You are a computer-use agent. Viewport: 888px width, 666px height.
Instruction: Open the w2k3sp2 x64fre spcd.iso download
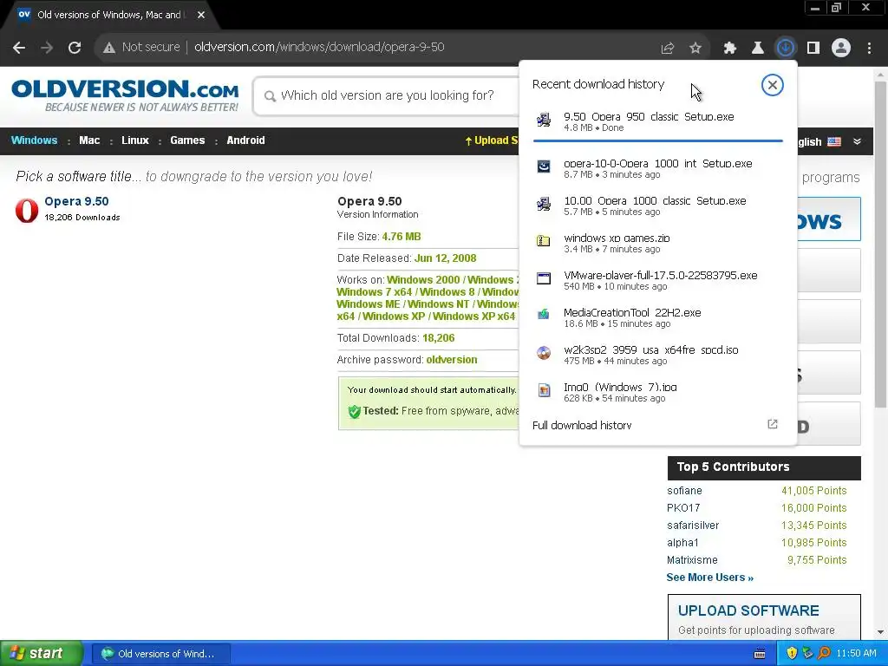coord(657,355)
